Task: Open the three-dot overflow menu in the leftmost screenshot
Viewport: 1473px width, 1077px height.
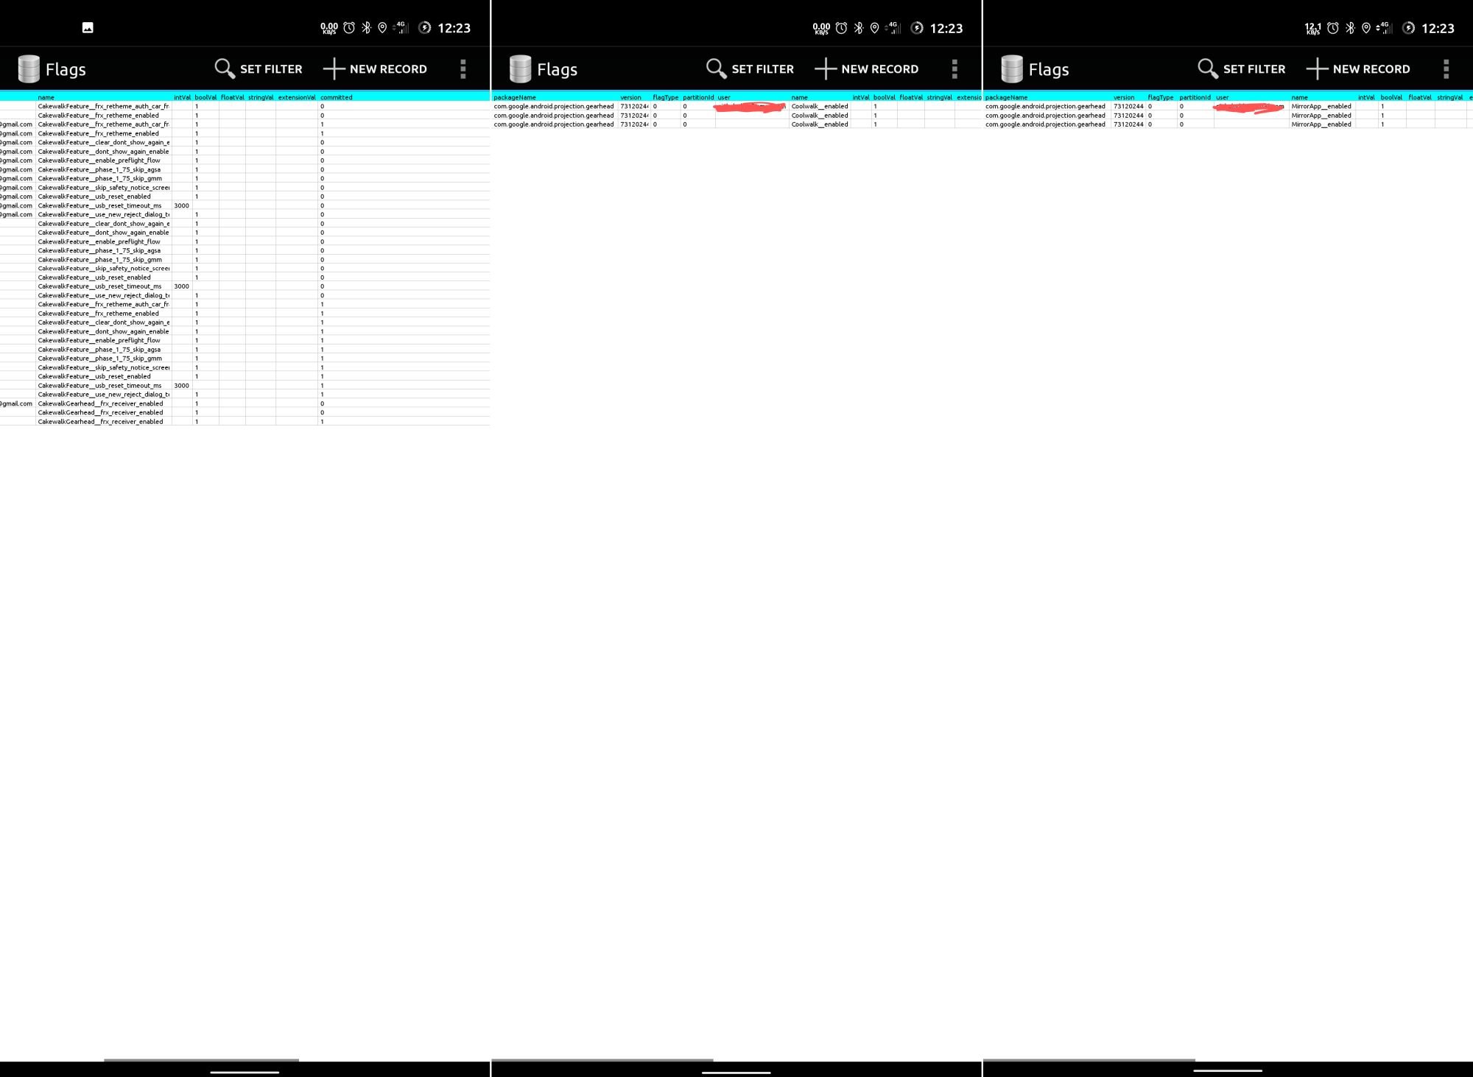Action: pyautogui.click(x=463, y=69)
